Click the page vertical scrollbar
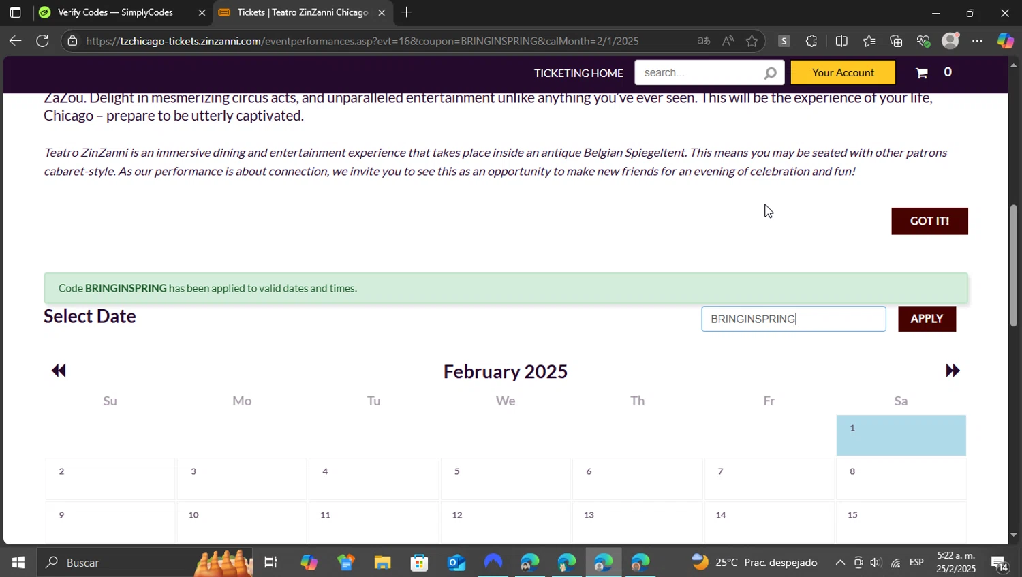1022x577 pixels. point(1014,266)
